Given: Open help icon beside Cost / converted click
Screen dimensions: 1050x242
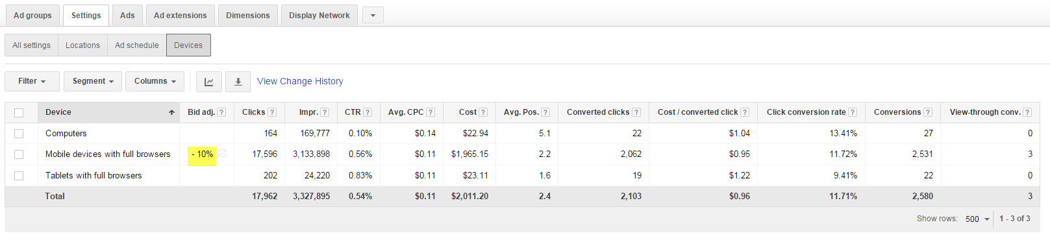Looking at the screenshot, I should tap(745, 112).
